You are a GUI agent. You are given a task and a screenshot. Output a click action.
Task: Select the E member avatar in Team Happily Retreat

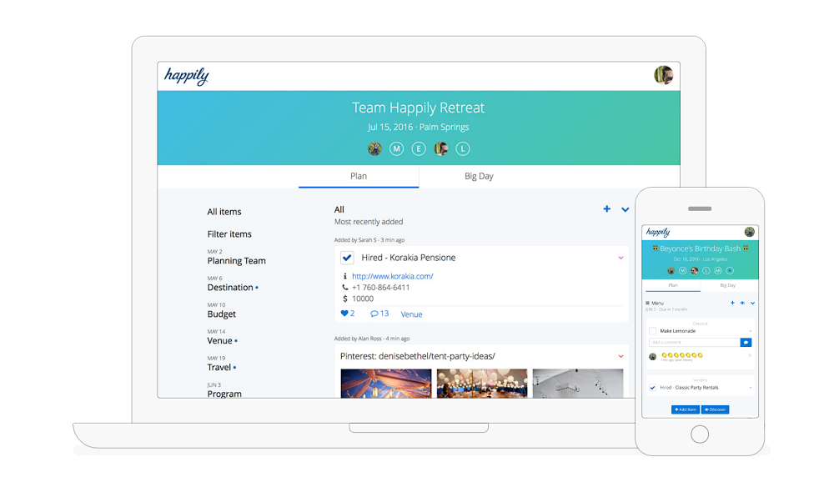tap(419, 149)
